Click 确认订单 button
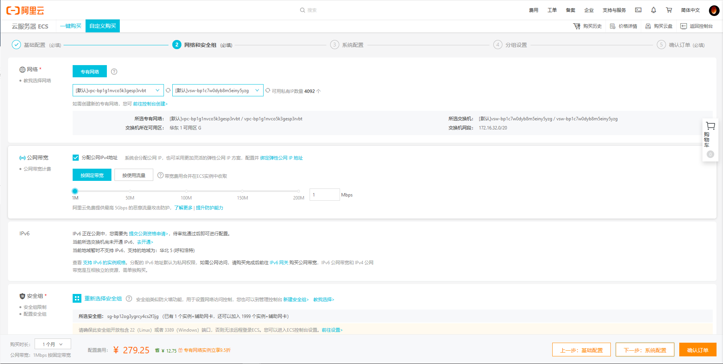Image resolution: width=723 pixels, height=364 pixels. [698, 350]
